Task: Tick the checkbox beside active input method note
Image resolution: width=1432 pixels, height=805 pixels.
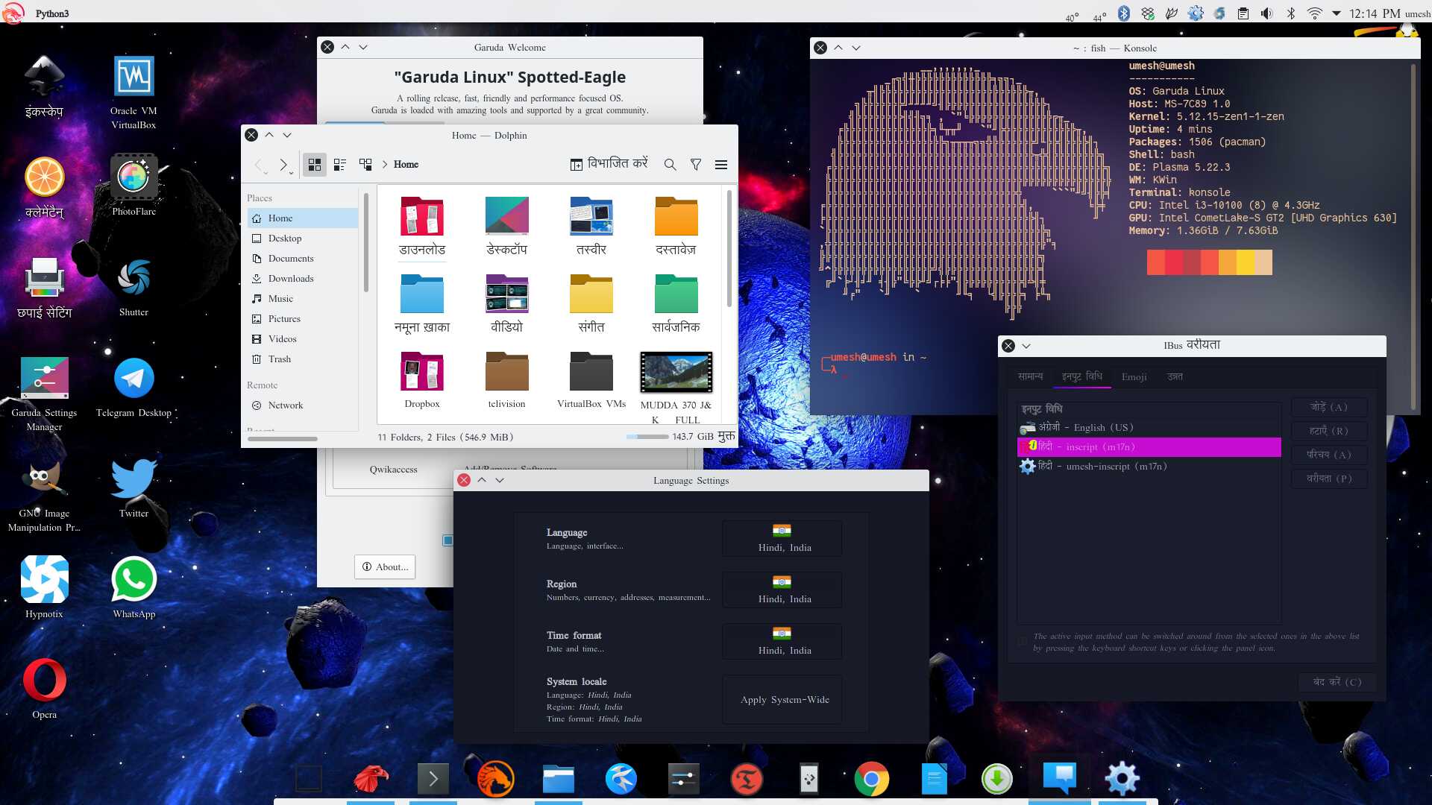Action: coord(1023,641)
